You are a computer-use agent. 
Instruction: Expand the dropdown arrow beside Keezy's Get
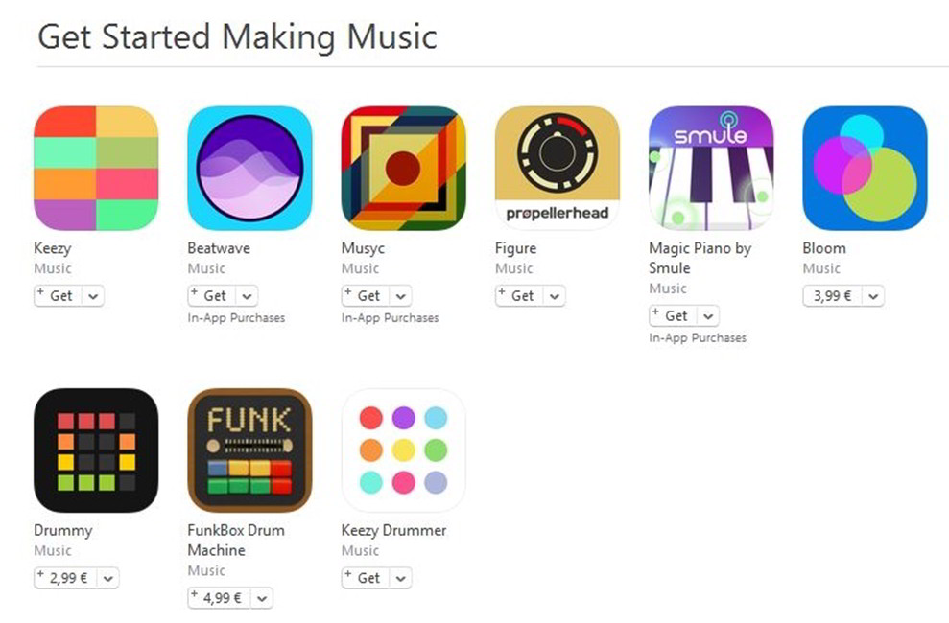pyautogui.click(x=93, y=296)
